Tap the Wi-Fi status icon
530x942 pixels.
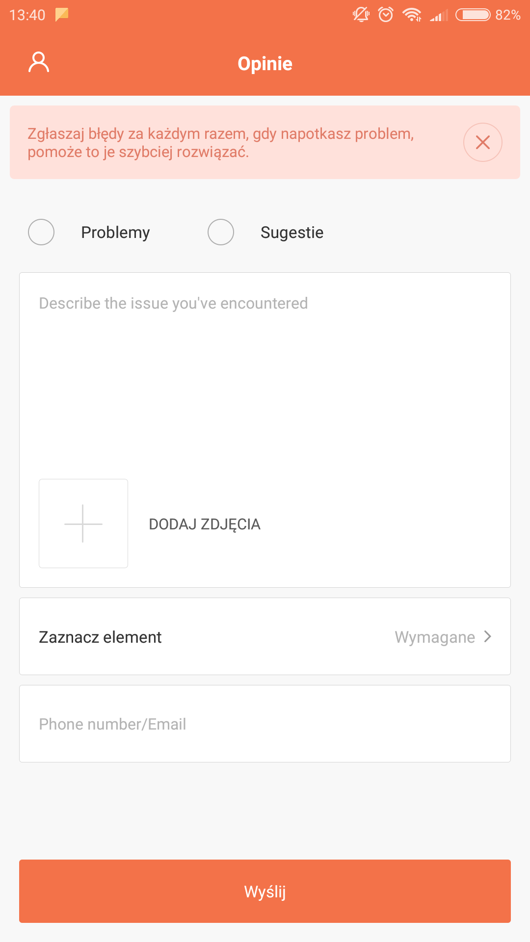pos(412,15)
